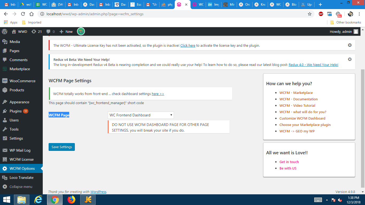The width and height of the screenshot is (365, 205).
Task: Bookmark this page with the star icon
Action: tap(310, 14)
